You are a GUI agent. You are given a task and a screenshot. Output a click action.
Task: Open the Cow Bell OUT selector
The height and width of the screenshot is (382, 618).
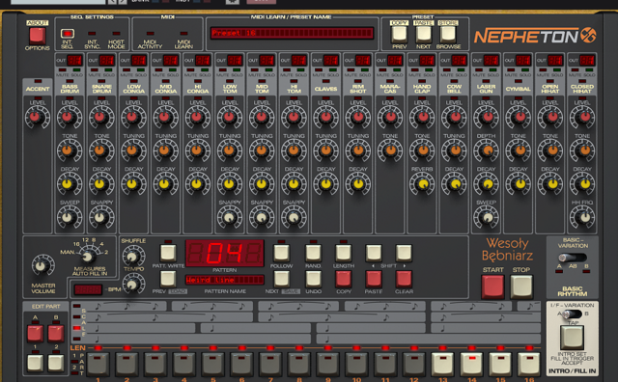pyautogui.click(x=459, y=60)
